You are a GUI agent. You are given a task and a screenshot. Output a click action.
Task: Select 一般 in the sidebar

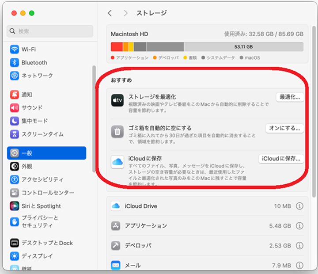coord(46,153)
